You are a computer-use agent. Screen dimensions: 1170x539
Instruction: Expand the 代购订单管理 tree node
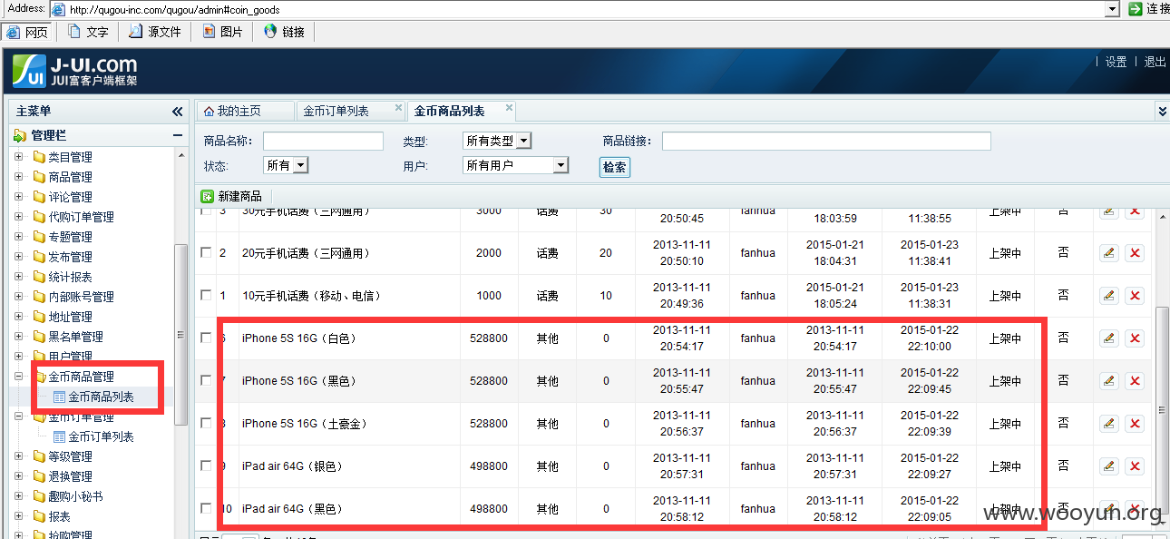pos(18,217)
